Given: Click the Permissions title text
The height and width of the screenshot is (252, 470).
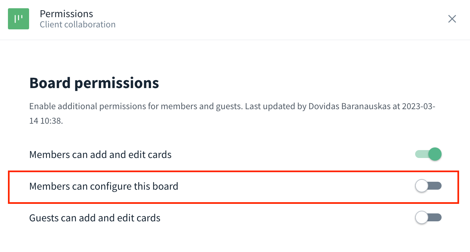Looking at the screenshot, I should tap(66, 14).
